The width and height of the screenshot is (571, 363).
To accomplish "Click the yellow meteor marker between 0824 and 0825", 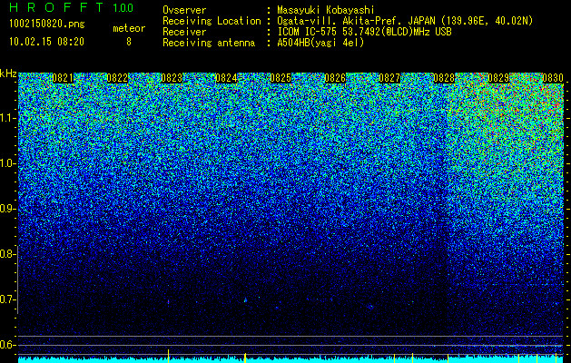I will point(245,358).
